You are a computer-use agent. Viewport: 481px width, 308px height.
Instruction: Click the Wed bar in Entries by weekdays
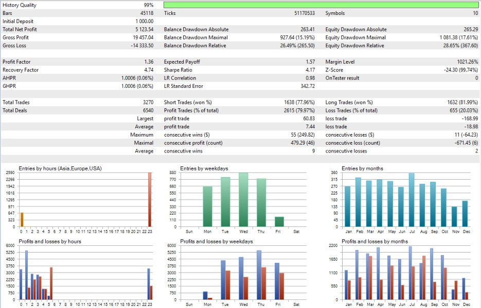point(243,200)
